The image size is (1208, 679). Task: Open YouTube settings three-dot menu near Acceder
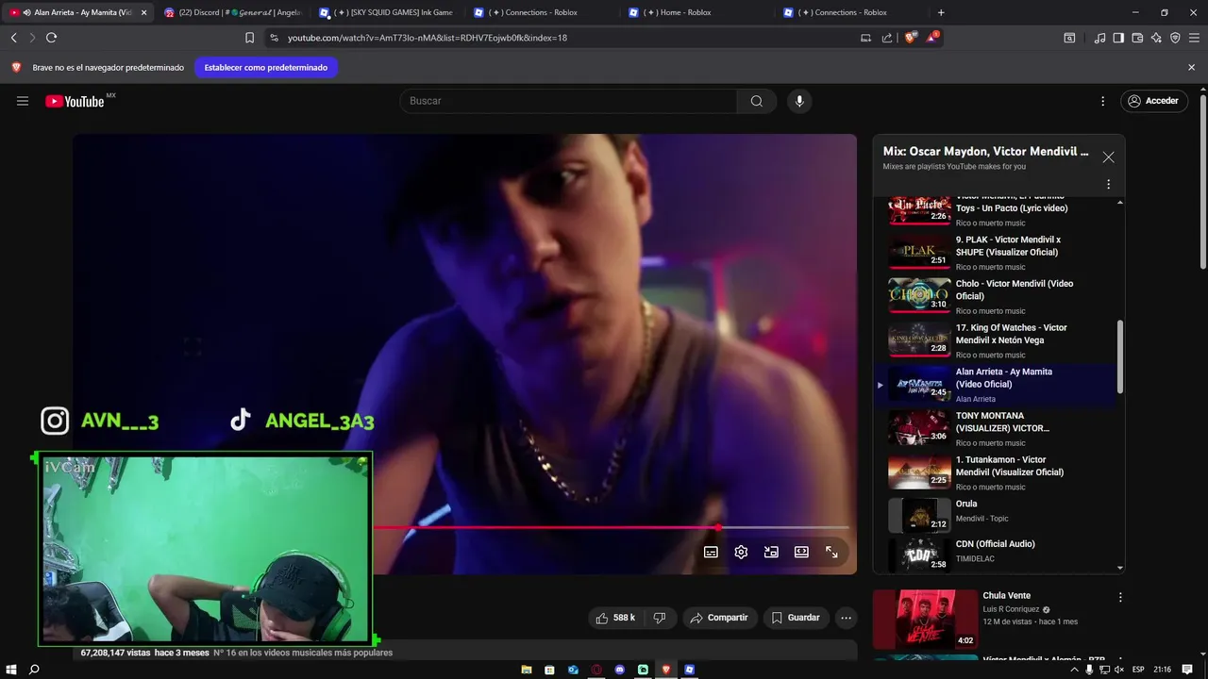pyautogui.click(x=1102, y=101)
